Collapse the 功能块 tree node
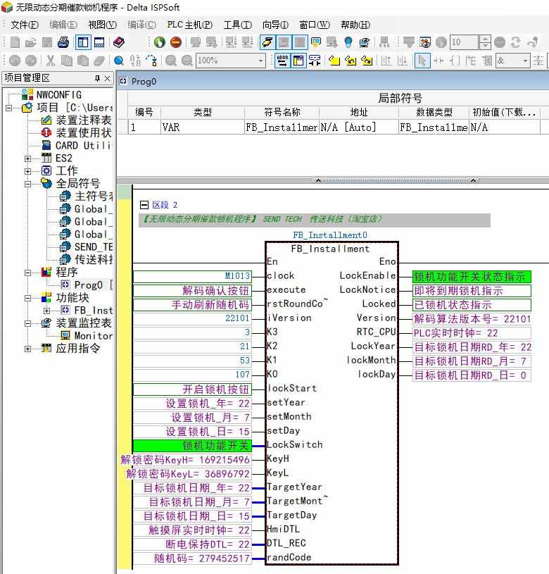The height and width of the screenshot is (574, 549). tap(27, 298)
